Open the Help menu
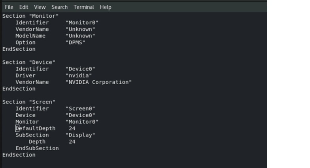 point(106,7)
